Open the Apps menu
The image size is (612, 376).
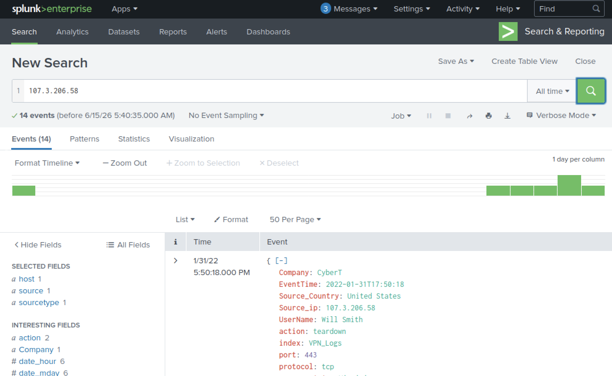click(x=124, y=9)
